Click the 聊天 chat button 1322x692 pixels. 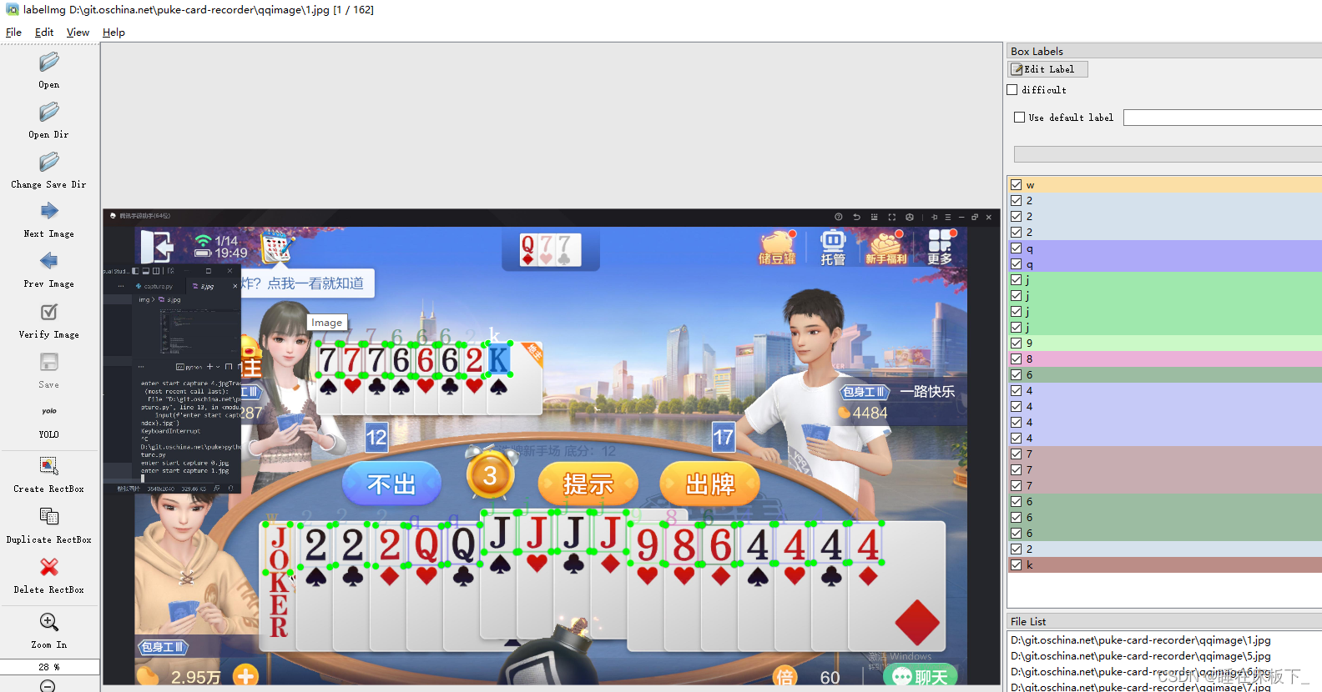tap(921, 677)
